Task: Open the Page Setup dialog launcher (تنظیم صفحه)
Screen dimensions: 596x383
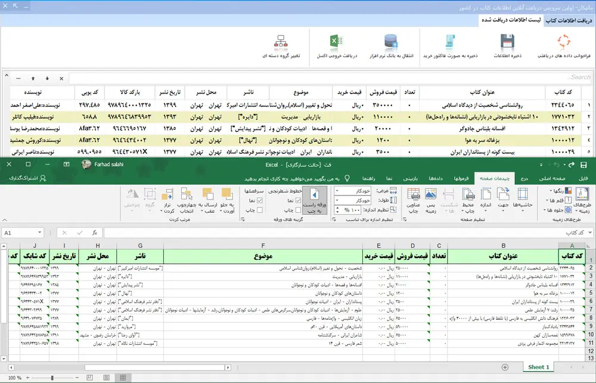Action: click(405, 220)
